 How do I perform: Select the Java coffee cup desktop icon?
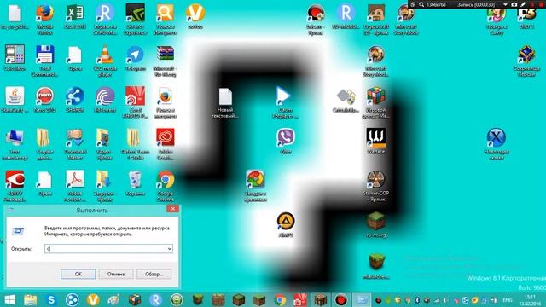click(x=15, y=96)
